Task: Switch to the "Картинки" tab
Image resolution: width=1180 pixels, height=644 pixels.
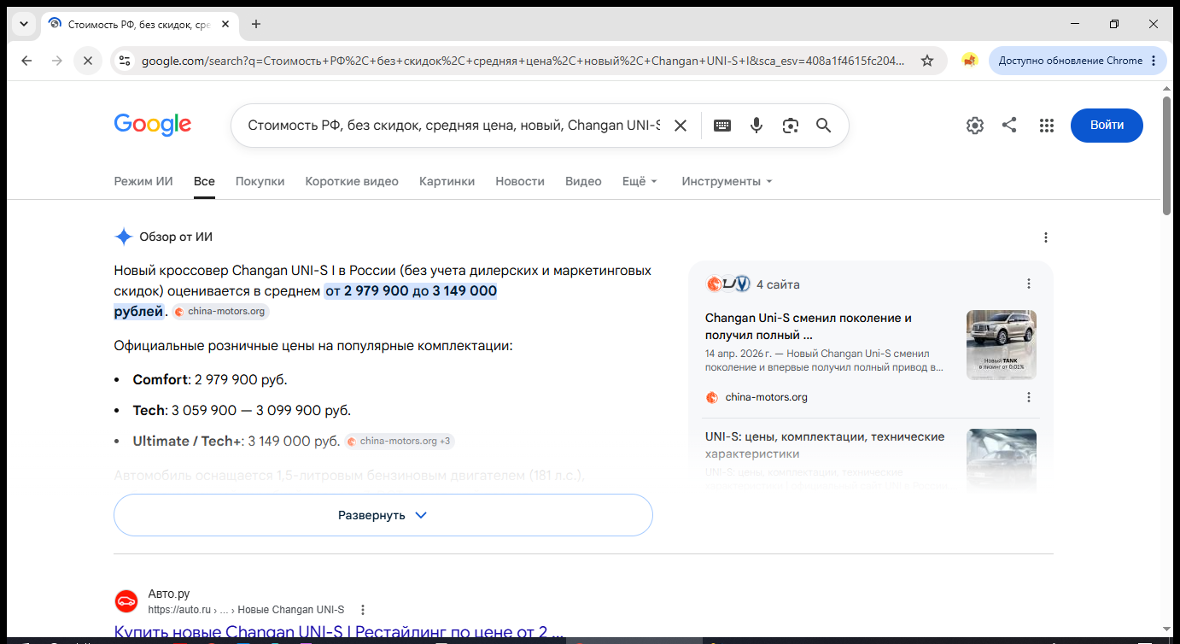Action: coord(447,181)
